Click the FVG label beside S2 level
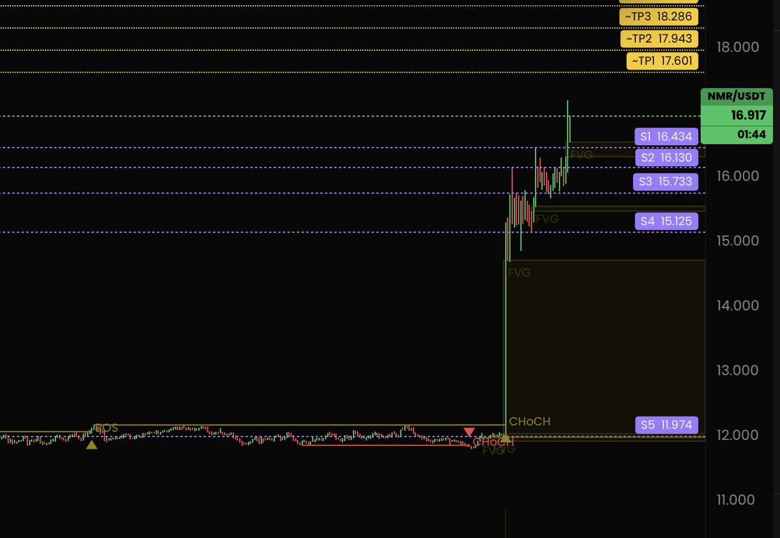This screenshot has width=780, height=538. pyautogui.click(x=582, y=156)
